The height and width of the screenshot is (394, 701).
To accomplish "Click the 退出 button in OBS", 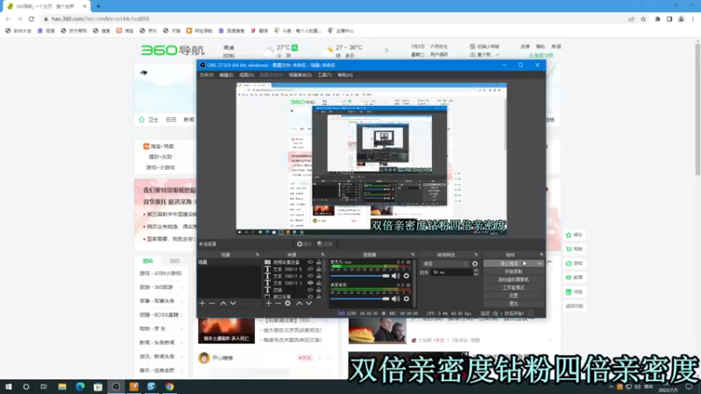I will coord(513,304).
